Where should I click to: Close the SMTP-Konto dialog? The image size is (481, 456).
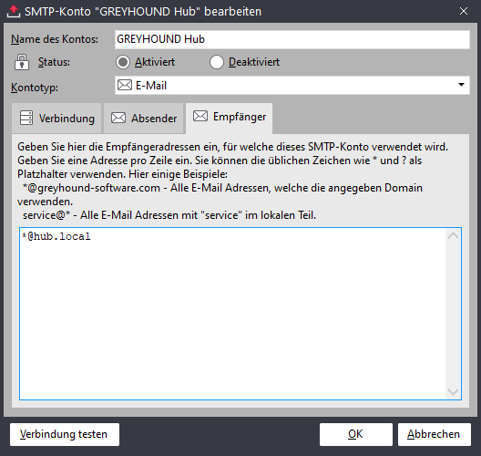[464, 11]
